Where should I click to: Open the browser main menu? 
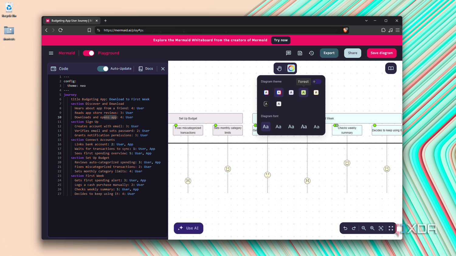click(398, 30)
